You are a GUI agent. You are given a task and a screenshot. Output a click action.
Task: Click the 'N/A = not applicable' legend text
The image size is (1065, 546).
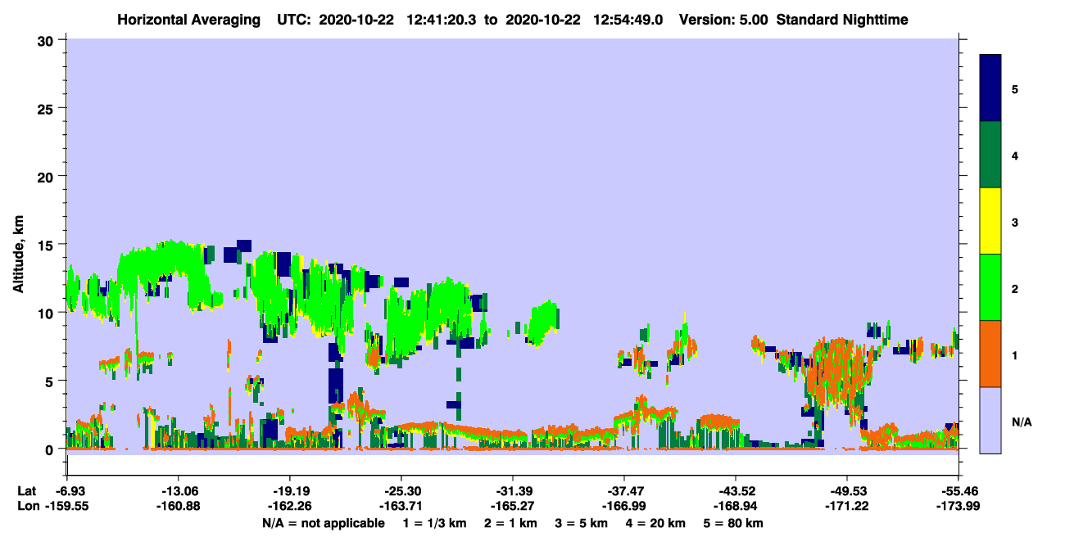(323, 523)
